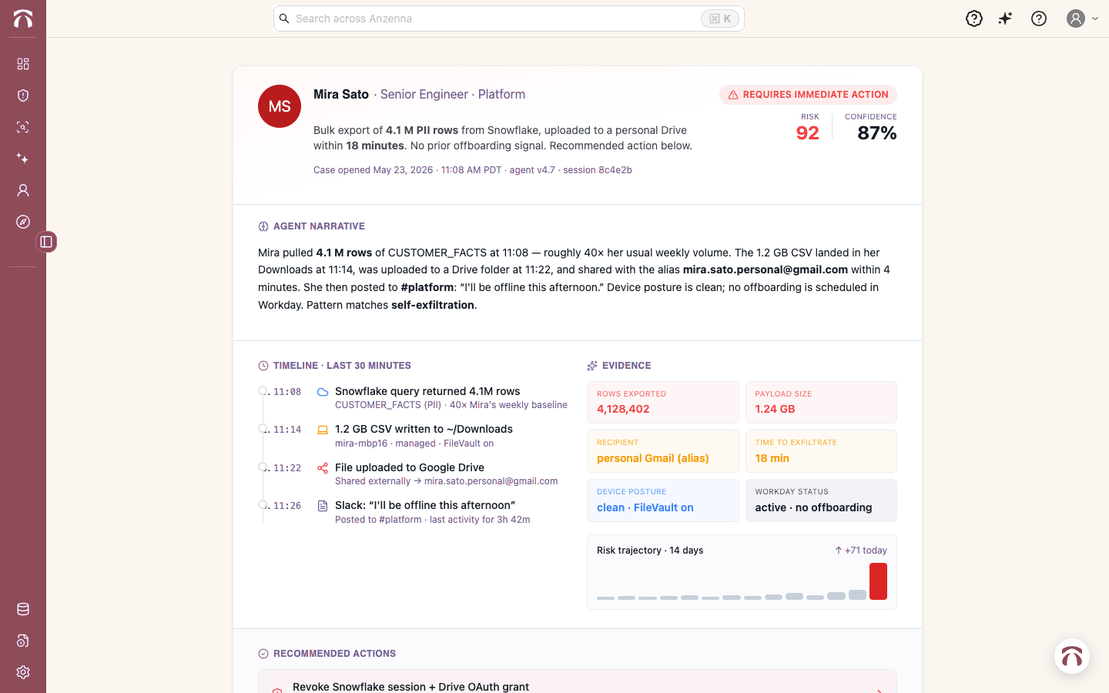Open the file settings icon in sidebar

pos(23,641)
